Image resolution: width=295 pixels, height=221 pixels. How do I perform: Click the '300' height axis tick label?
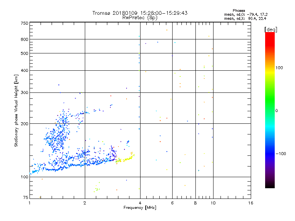tap(24, 93)
